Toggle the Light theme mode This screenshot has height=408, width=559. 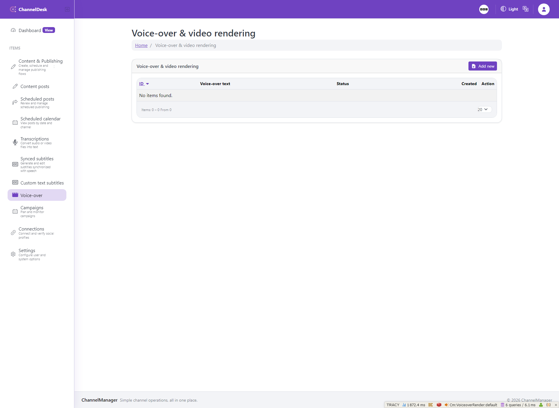pyautogui.click(x=509, y=9)
